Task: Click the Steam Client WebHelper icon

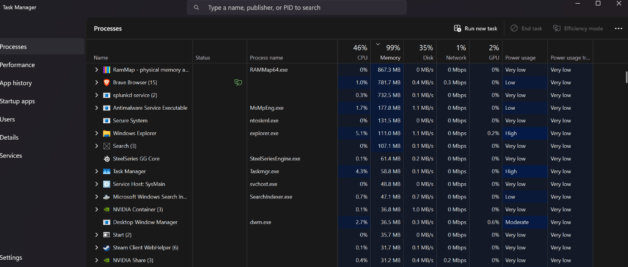Action: click(x=106, y=248)
